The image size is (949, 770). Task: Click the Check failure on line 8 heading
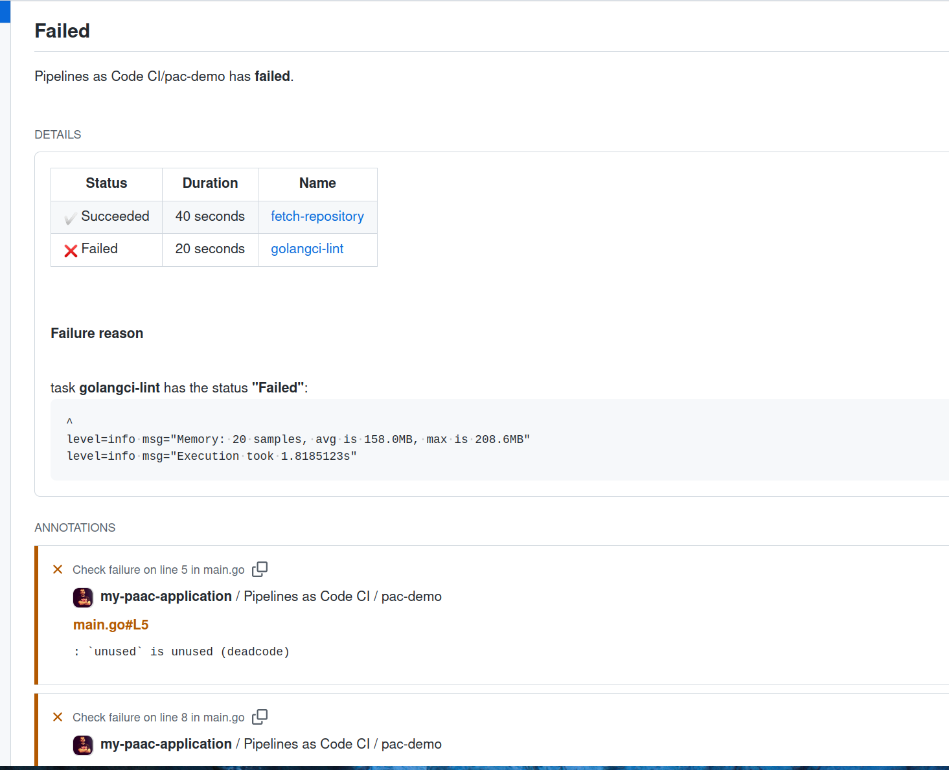click(x=158, y=717)
